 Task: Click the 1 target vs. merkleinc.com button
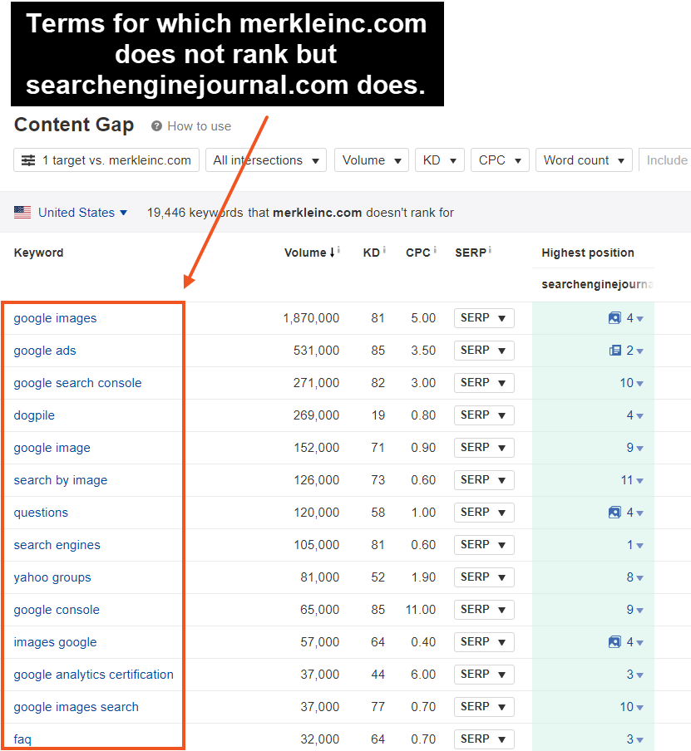click(106, 160)
